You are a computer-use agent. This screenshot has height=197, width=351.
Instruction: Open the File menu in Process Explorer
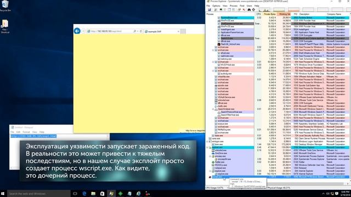point(208,6)
